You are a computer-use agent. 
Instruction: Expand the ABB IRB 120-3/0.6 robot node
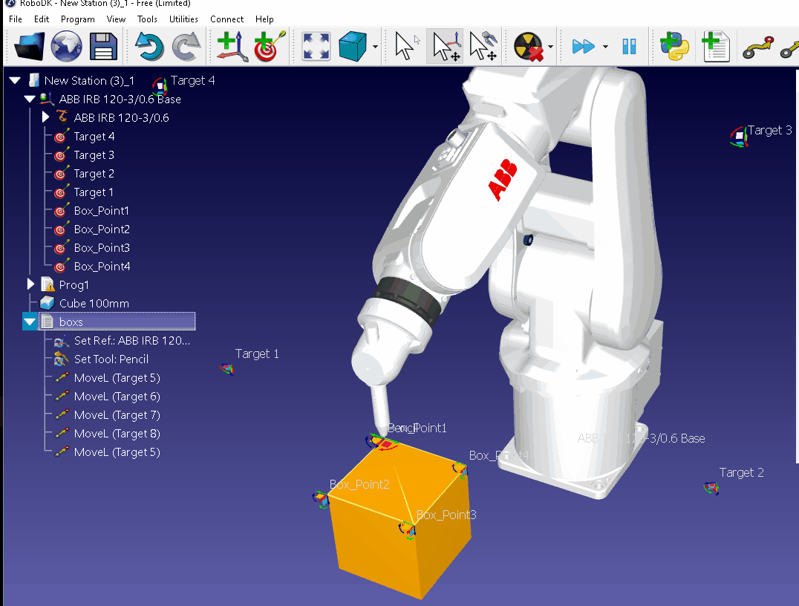pyautogui.click(x=45, y=117)
